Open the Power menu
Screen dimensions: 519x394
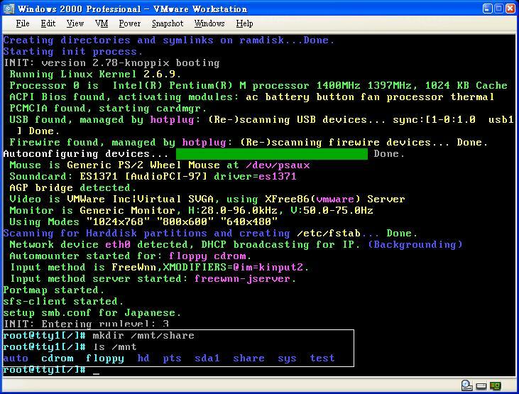point(130,23)
